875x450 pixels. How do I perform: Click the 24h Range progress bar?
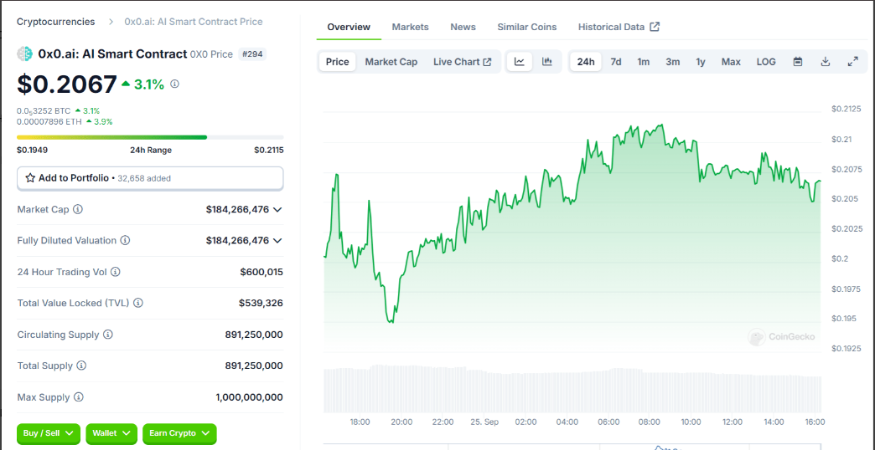150,137
